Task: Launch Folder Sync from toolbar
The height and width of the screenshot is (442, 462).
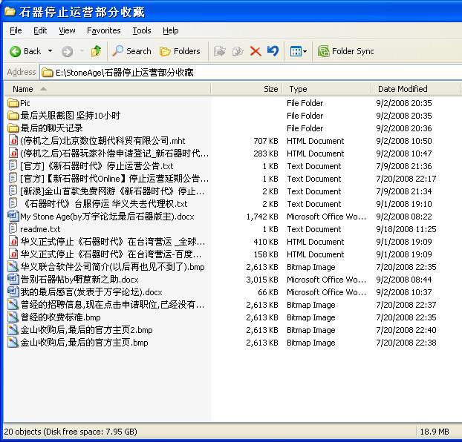Action: tap(345, 51)
